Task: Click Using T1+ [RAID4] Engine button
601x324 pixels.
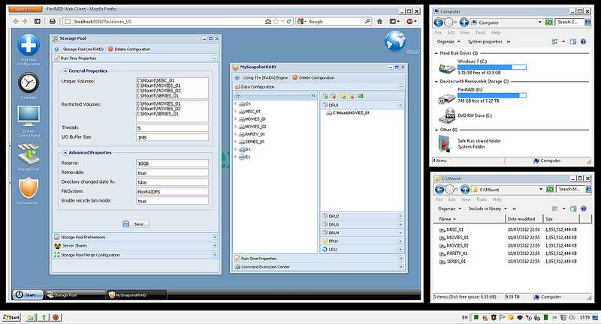Action: pos(265,78)
